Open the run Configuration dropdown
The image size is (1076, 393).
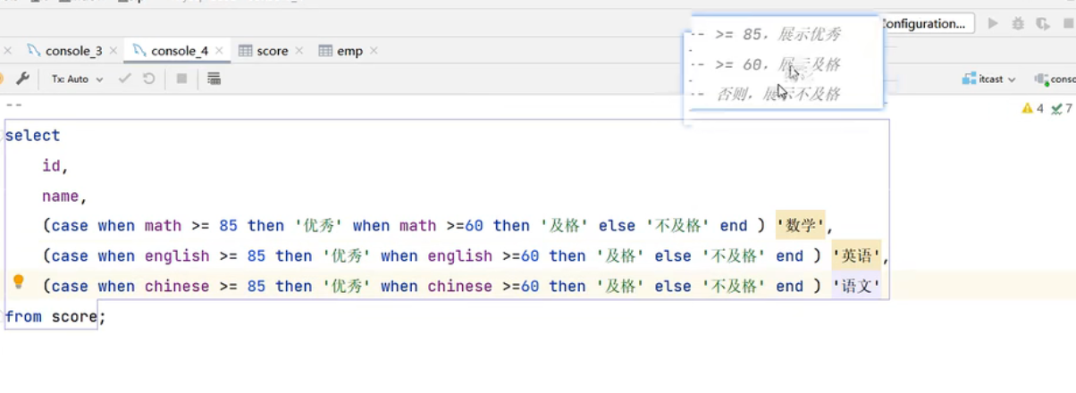[x=923, y=24]
